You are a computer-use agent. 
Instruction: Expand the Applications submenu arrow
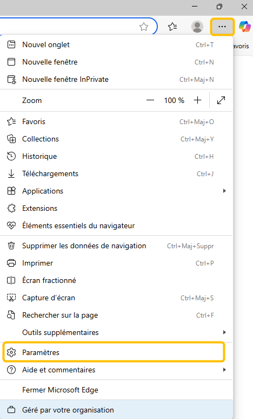pos(224,191)
